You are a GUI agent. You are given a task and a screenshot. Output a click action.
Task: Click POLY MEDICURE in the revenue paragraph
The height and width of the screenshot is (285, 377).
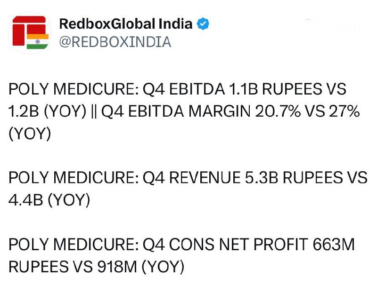(74, 178)
